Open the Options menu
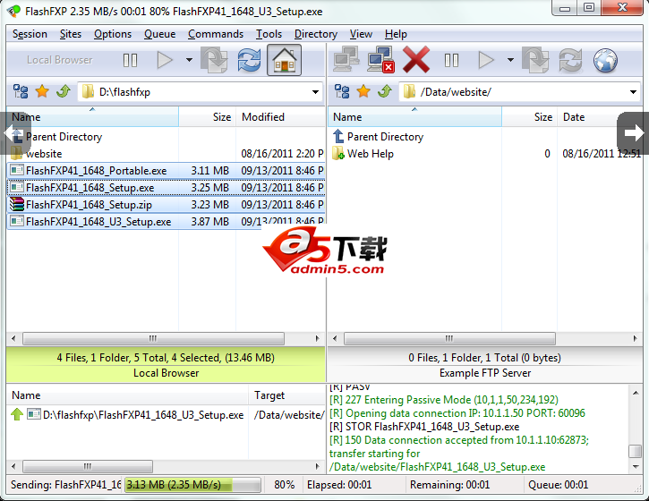This screenshot has height=501, width=649. point(113,34)
